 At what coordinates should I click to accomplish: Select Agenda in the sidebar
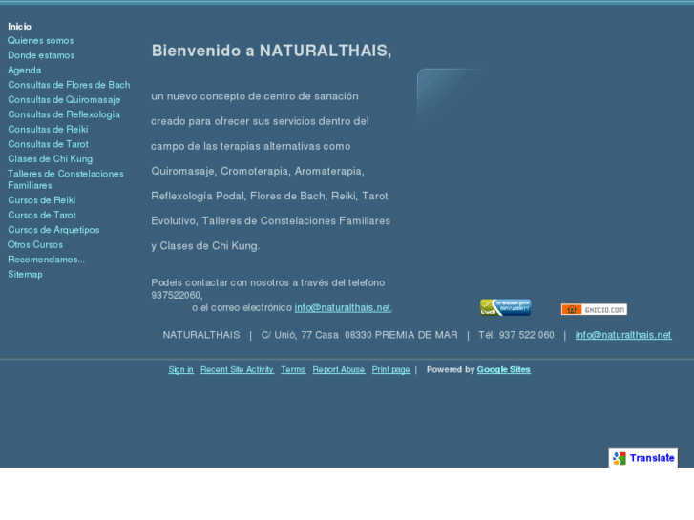pyautogui.click(x=25, y=71)
